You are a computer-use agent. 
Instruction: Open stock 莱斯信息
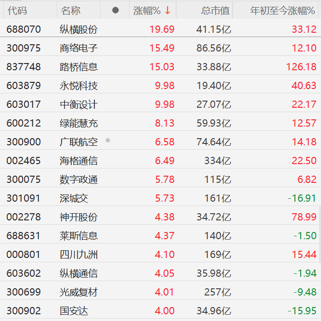coord(78,236)
